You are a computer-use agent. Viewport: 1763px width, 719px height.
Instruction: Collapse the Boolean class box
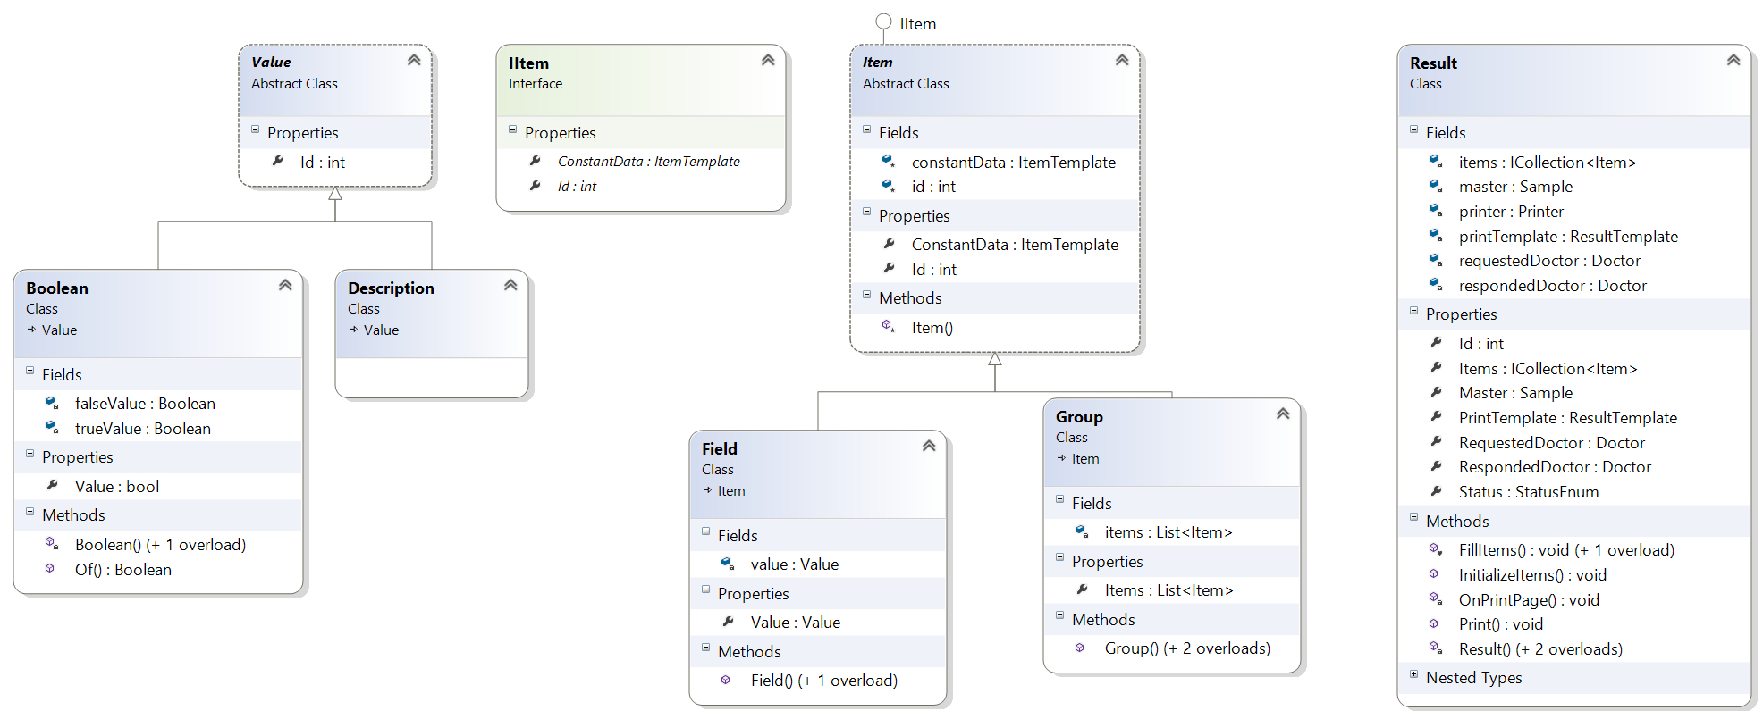pyautogui.click(x=285, y=285)
